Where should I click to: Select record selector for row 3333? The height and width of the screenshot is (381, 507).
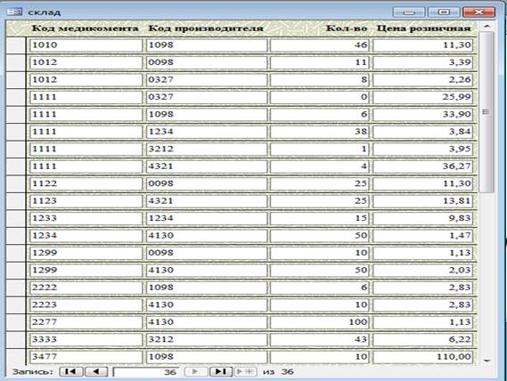(x=15, y=340)
